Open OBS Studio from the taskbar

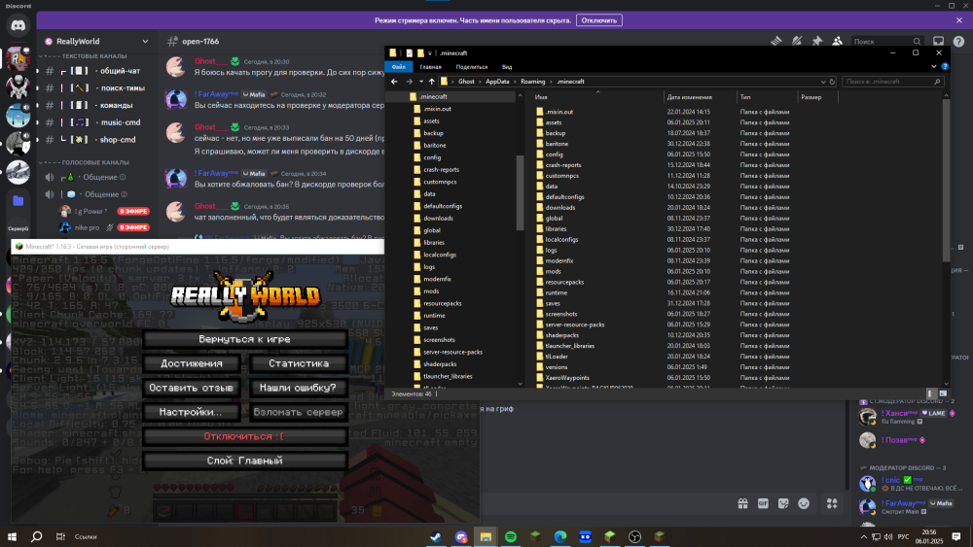pyautogui.click(x=634, y=536)
